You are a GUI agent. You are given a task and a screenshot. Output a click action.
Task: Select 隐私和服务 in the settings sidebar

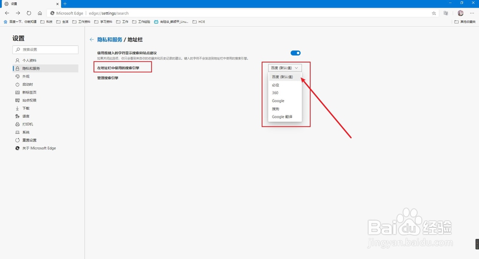[46, 68]
